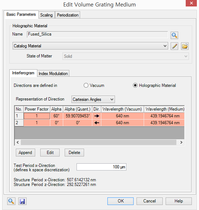Select the Holographic Material radio button
This screenshot has width=199, height=210.
(135, 85)
